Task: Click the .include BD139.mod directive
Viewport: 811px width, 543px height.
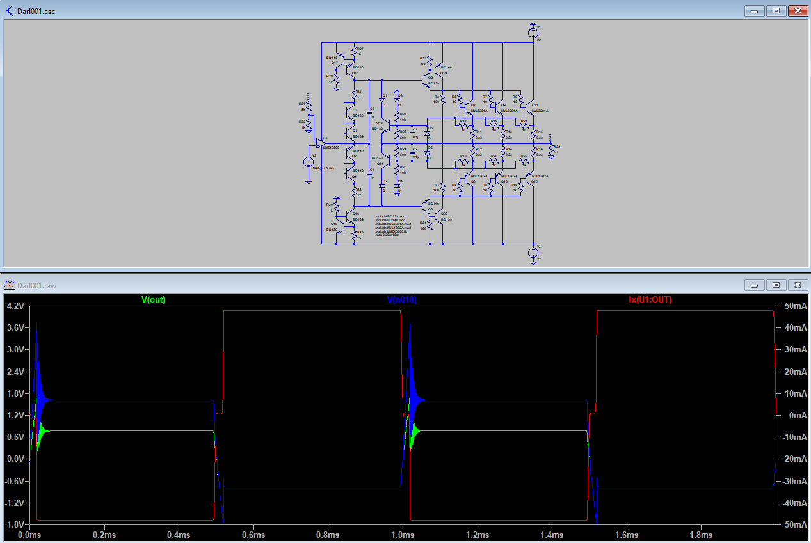Action: (390, 216)
